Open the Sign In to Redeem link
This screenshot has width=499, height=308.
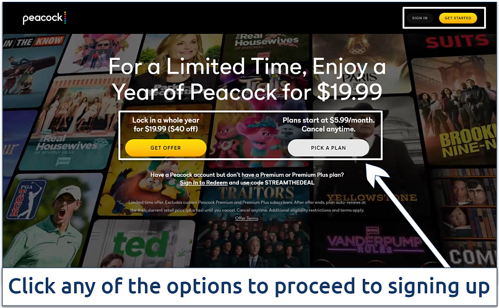point(204,183)
